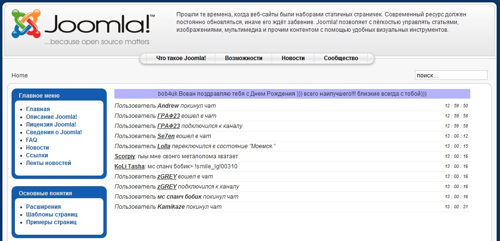Click the Joomla! logo image
Screen dimensions: 500x241
[83, 29]
